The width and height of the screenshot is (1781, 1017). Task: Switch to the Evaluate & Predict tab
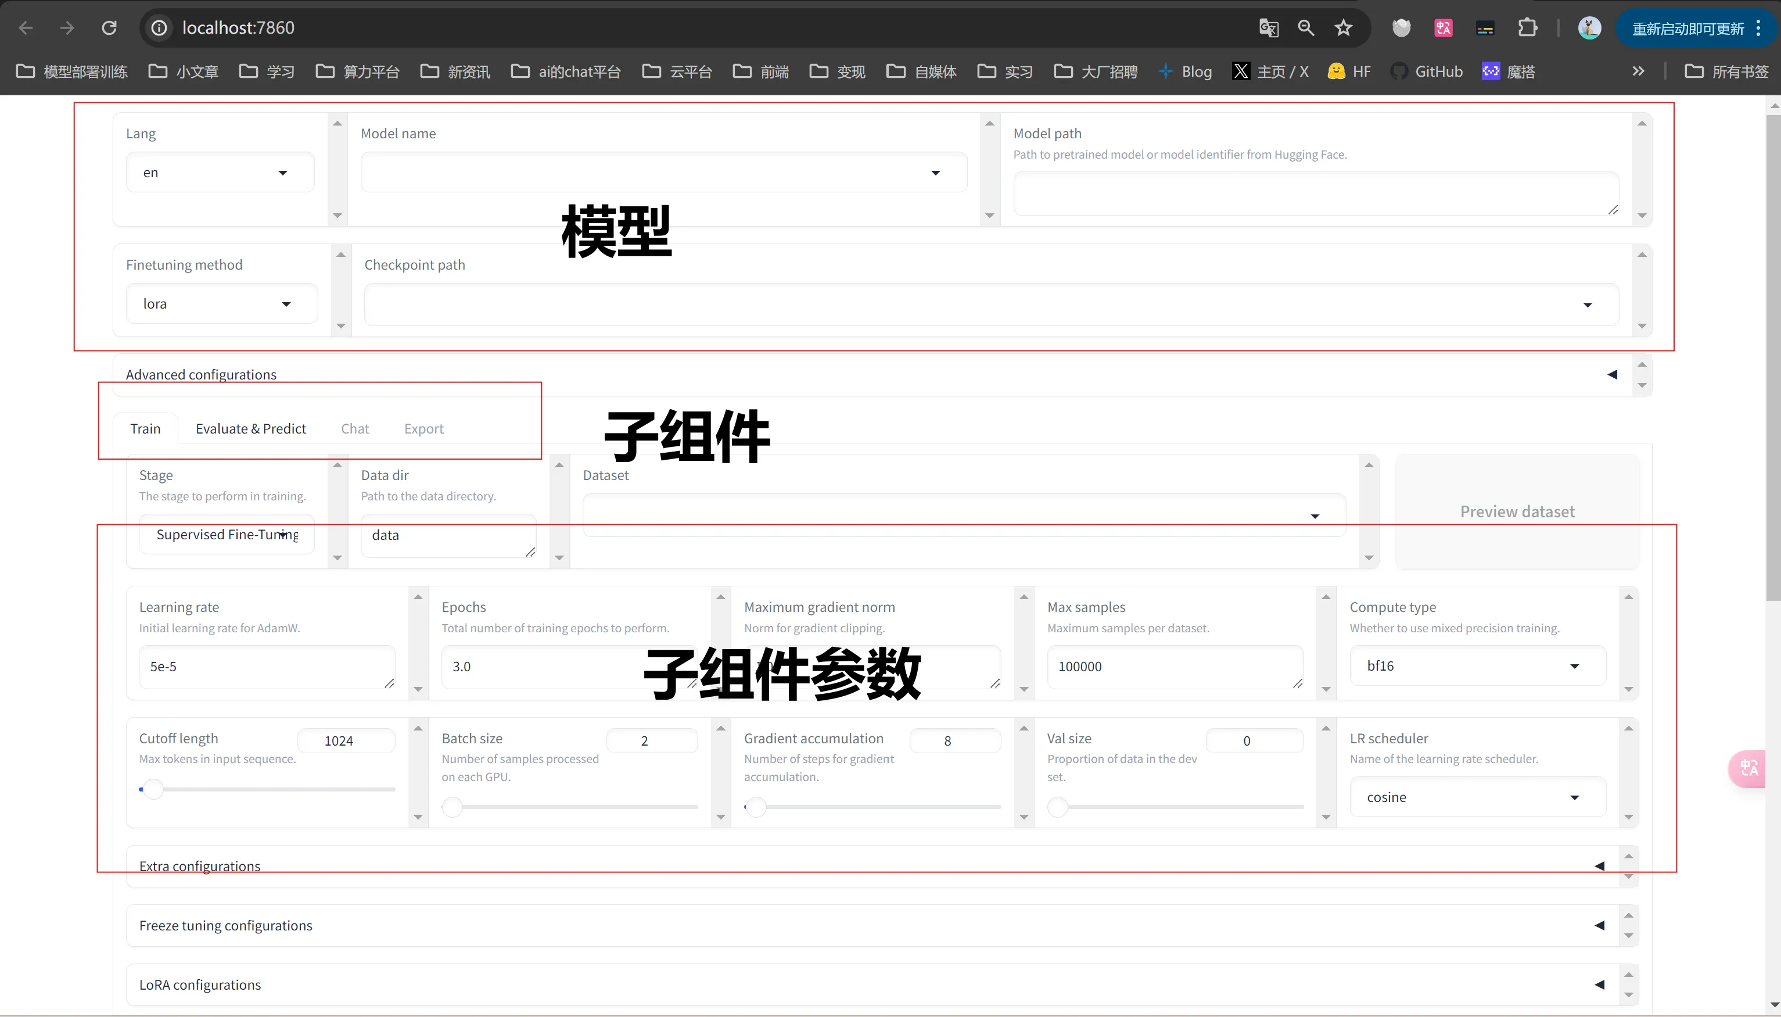(x=250, y=428)
